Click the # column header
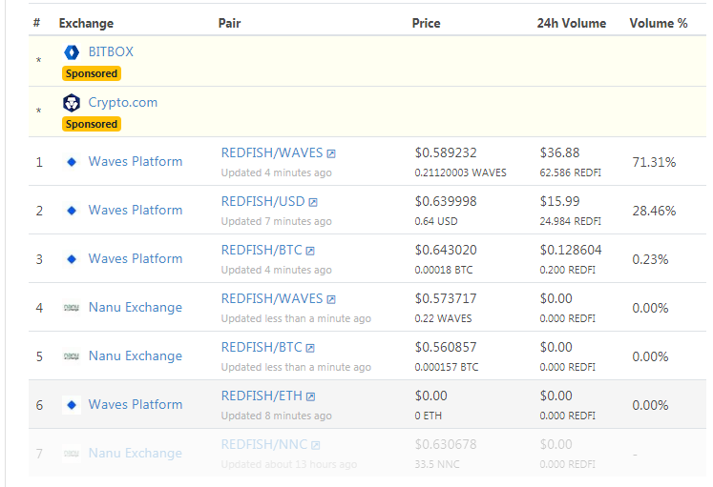This screenshot has height=487, width=713. pyautogui.click(x=37, y=23)
